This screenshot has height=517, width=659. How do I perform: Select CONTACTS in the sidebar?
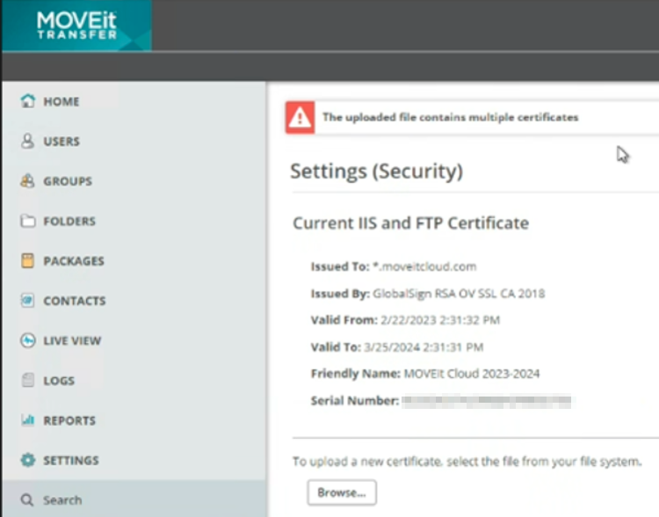[75, 301]
